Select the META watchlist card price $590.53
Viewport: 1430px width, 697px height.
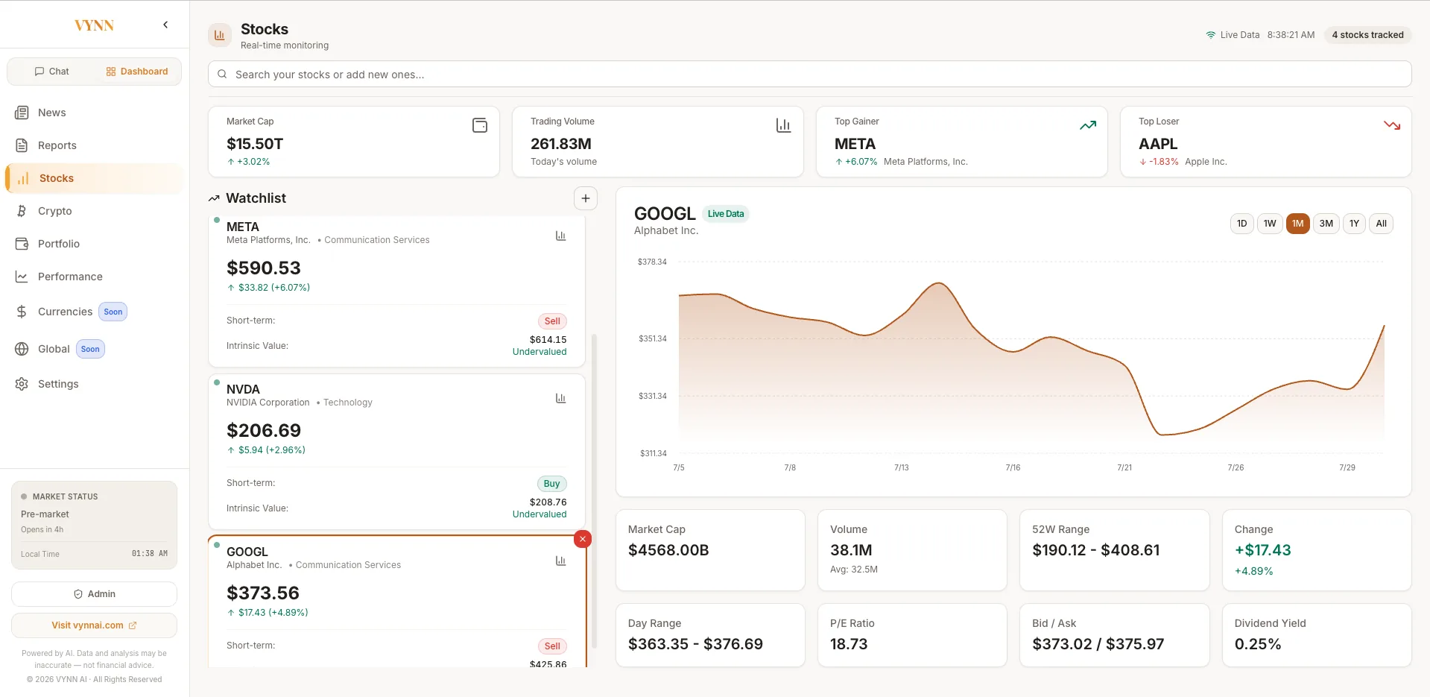264,268
